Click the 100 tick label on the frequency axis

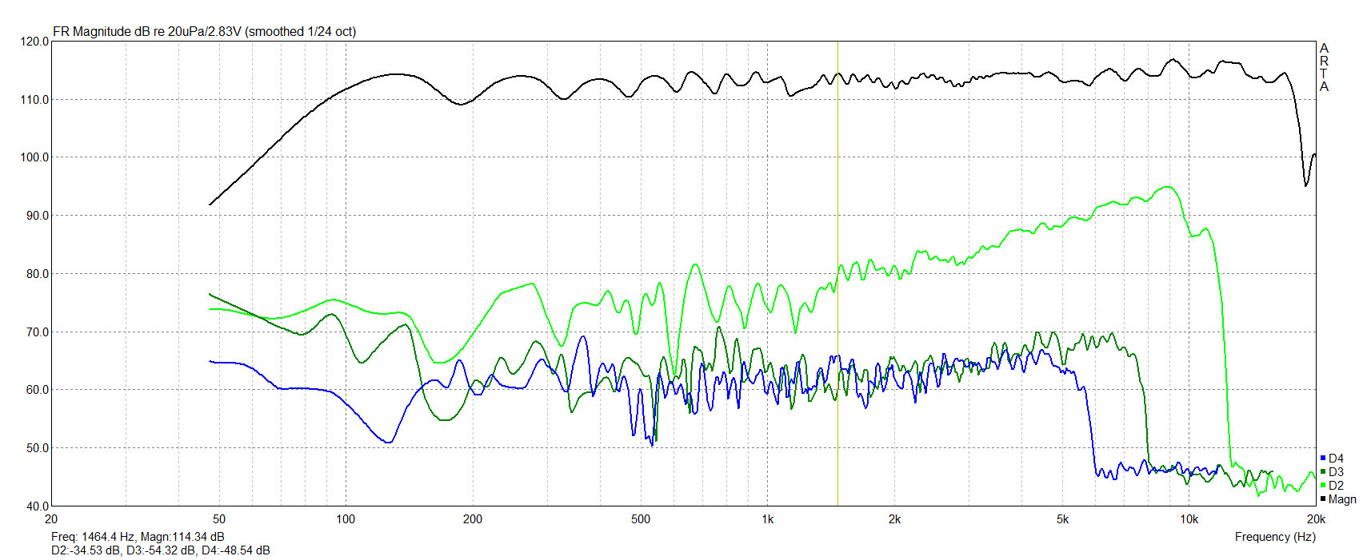point(346,519)
